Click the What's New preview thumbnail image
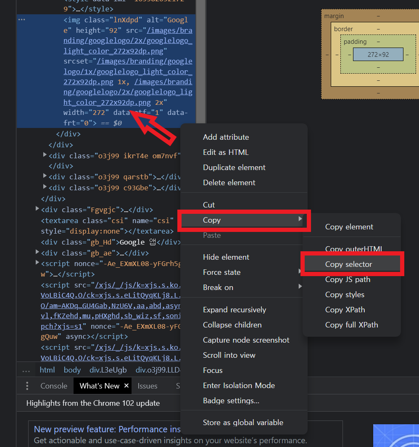This screenshot has width=419, height=447. [x=396, y=436]
